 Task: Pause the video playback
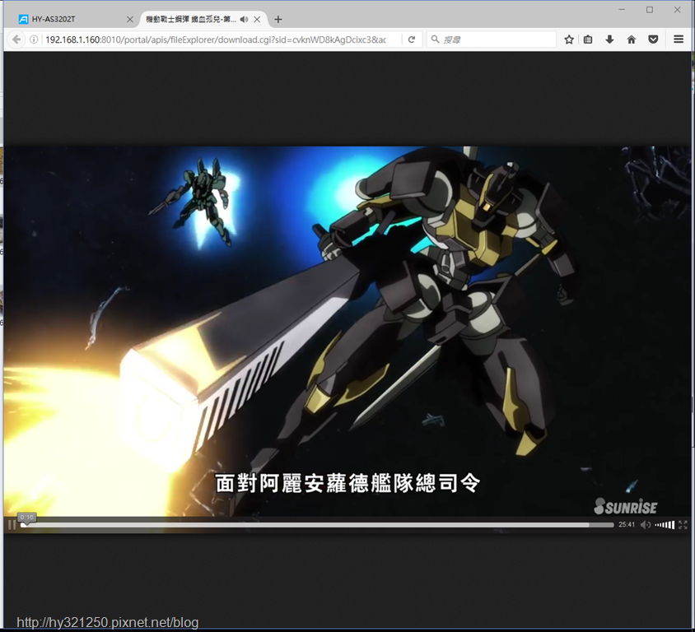[12, 525]
